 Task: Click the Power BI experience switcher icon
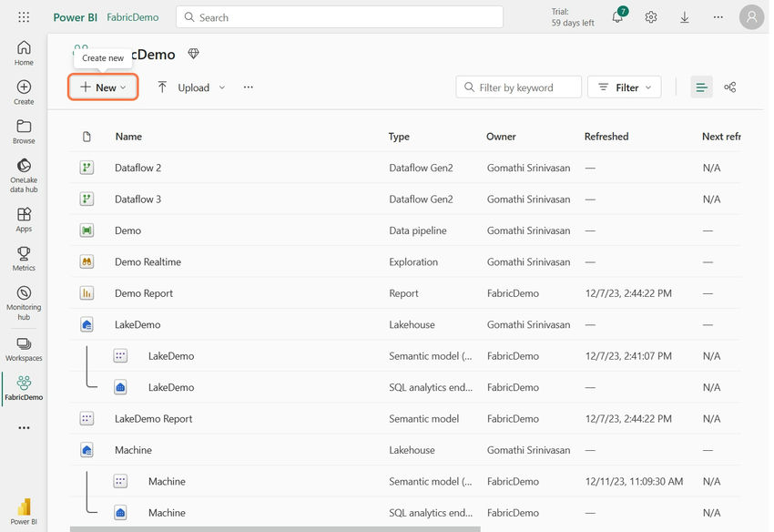click(x=24, y=511)
